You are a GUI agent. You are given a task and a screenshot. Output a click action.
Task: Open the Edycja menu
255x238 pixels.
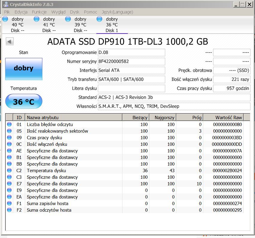point(21,12)
